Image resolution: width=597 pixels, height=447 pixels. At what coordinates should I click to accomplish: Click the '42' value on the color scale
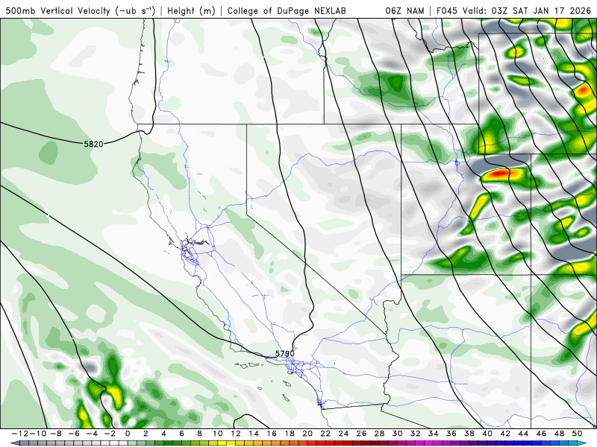coord(505,434)
